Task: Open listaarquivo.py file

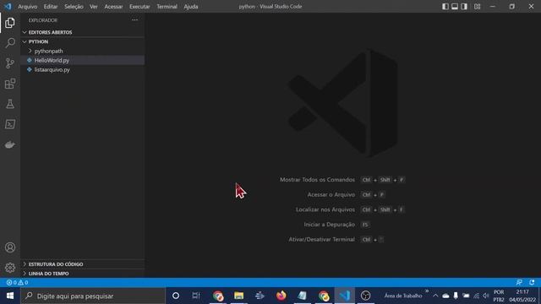Action: [x=82, y=69]
